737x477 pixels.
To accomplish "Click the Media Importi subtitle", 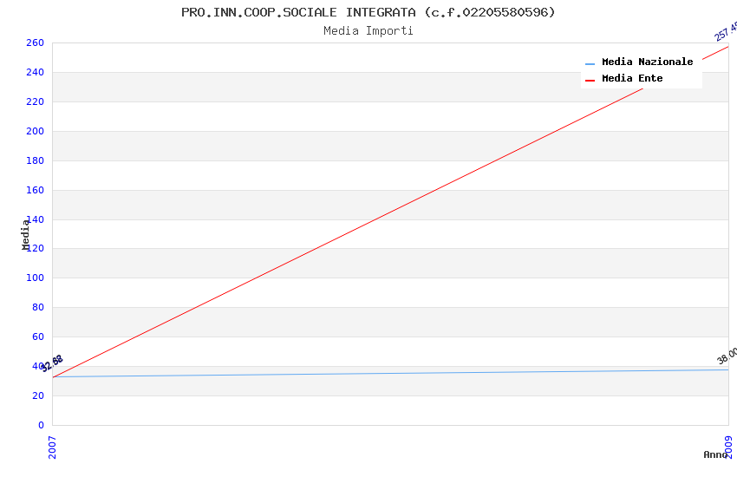I will coord(368,31).
